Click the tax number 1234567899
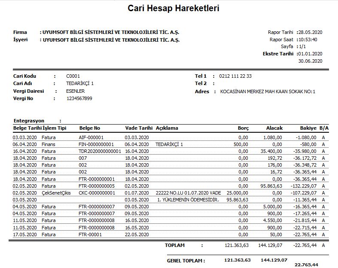338x268 pixels. (79, 98)
